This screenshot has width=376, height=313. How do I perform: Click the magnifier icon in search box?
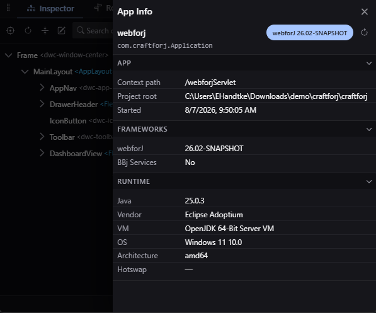[81, 30]
